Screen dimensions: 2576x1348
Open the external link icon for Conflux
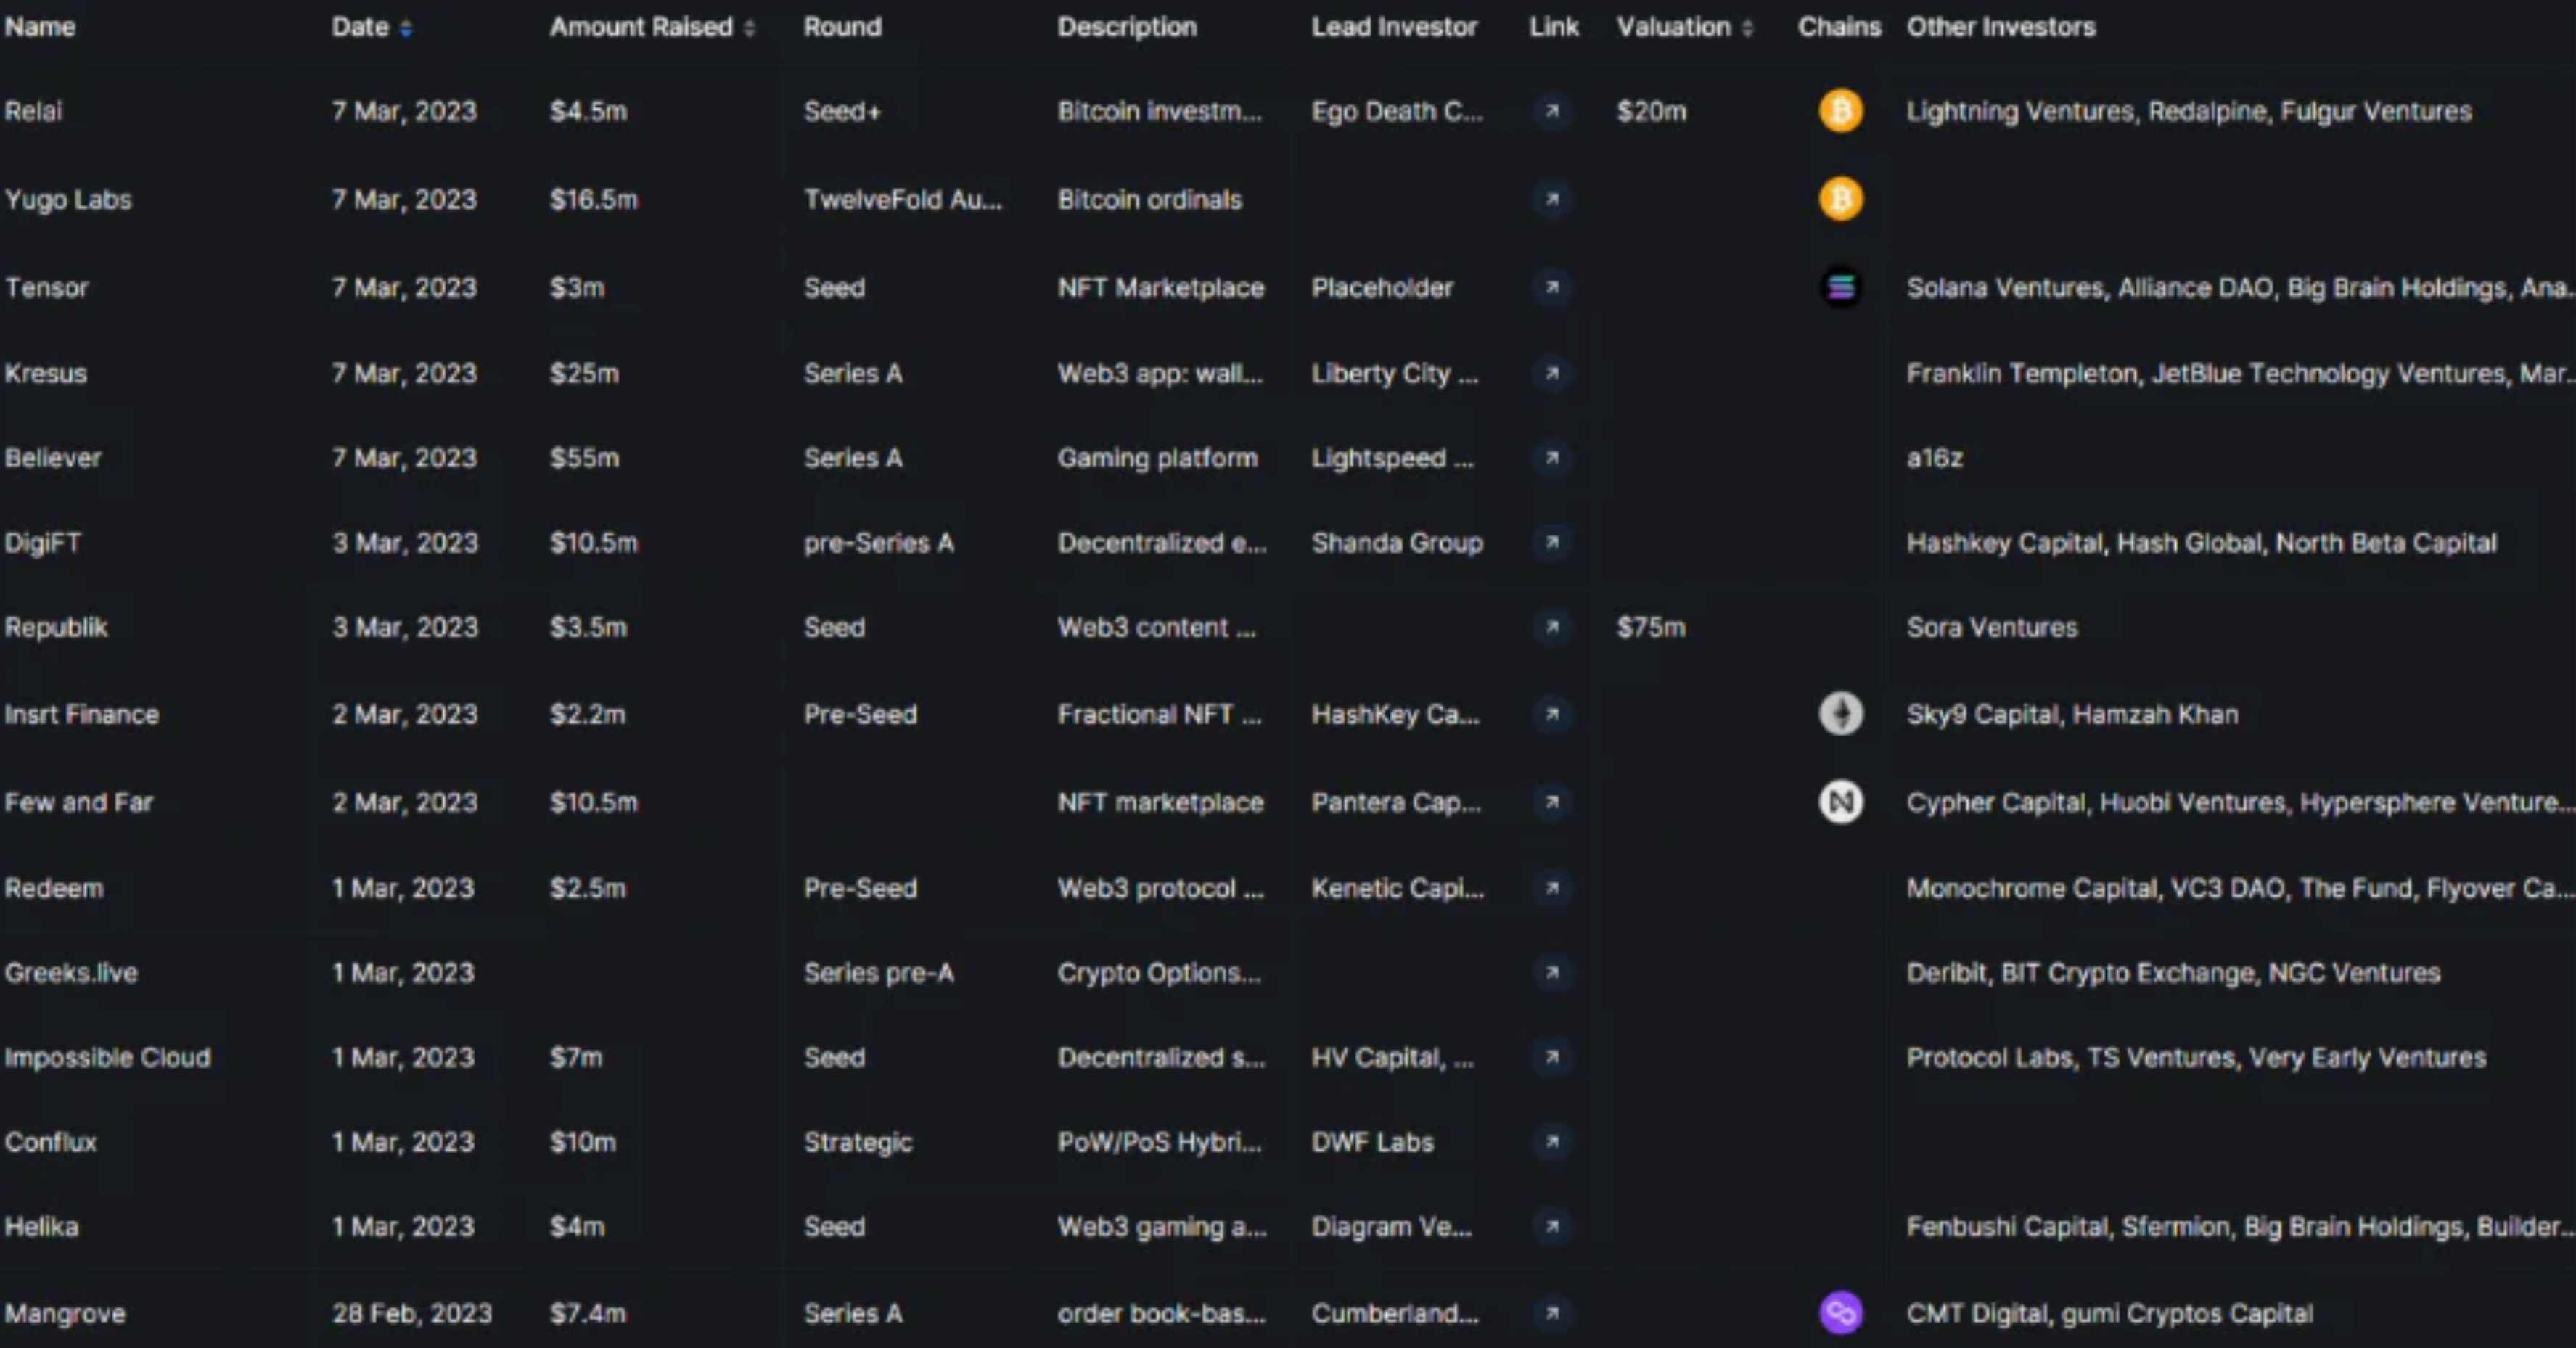pos(1552,1141)
